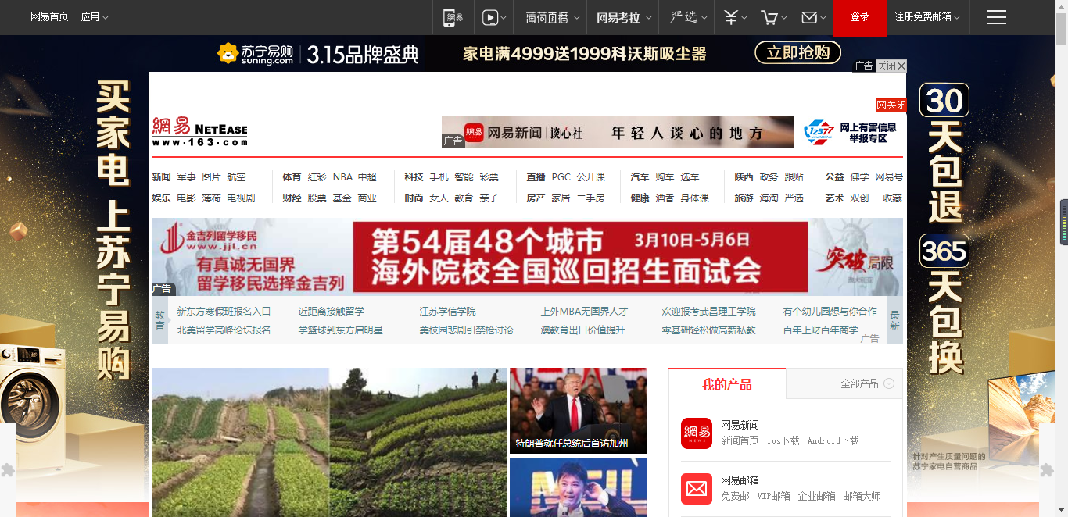The height and width of the screenshot is (517, 1068).
Task: Open the mobile phone NetEase app icon
Action: click(453, 17)
